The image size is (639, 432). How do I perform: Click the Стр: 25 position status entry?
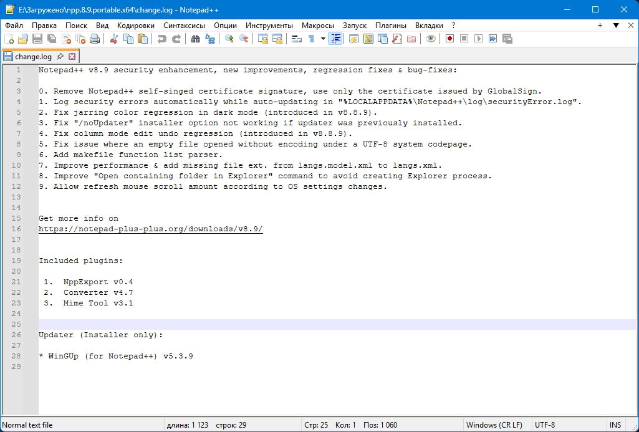pyautogui.click(x=316, y=425)
